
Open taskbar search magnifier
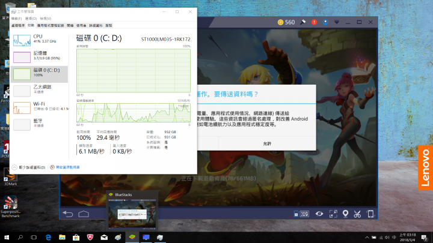[20, 237]
